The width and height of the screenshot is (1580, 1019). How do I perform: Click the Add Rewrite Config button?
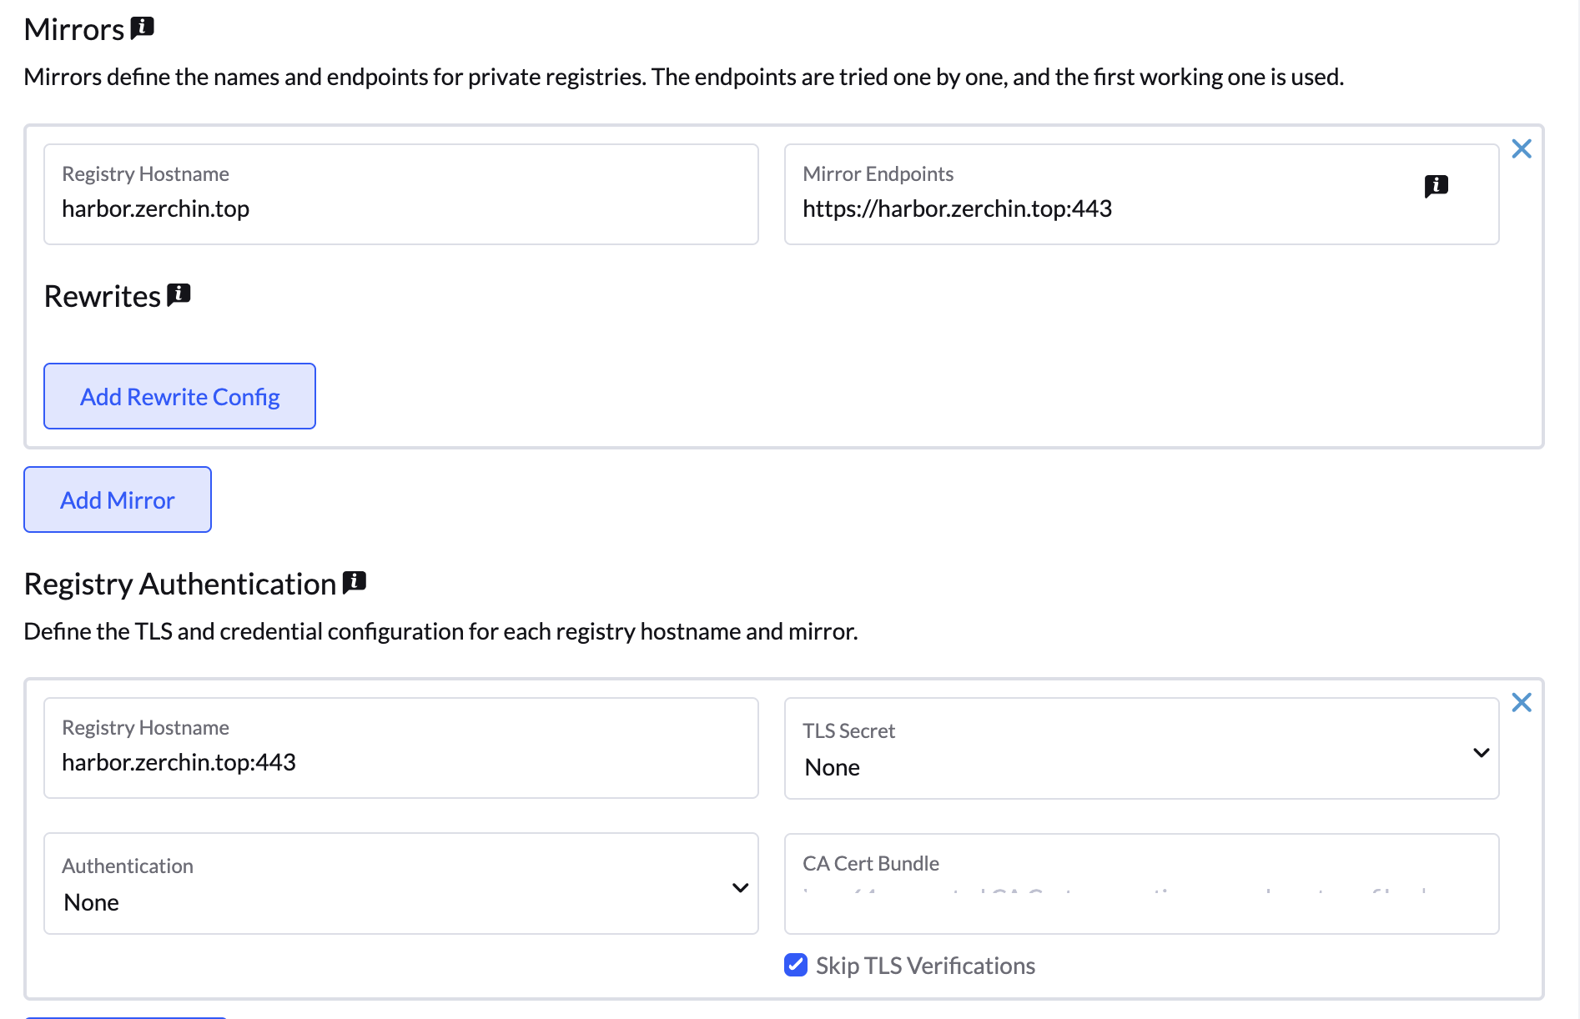click(x=179, y=396)
